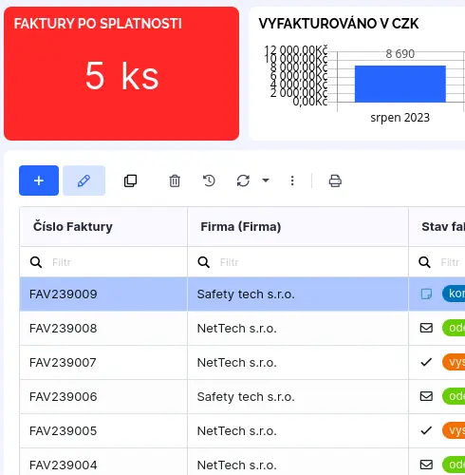Open the three-dot more options menu
This screenshot has width=465, height=475.
point(292,180)
